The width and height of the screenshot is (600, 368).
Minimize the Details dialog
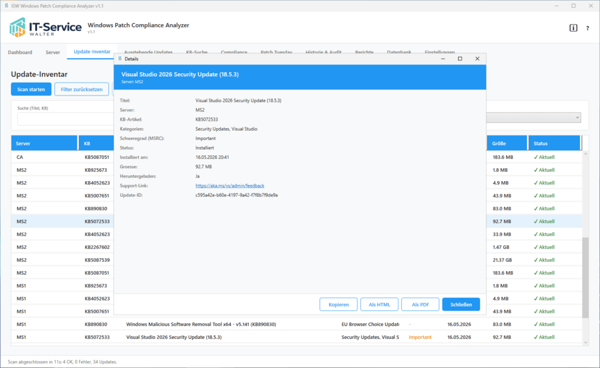click(x=443, y=59)
